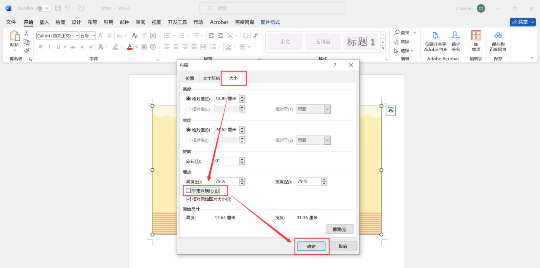Open the font name dropdown
The width and height of the screenshot is (540, 268).
77,36
